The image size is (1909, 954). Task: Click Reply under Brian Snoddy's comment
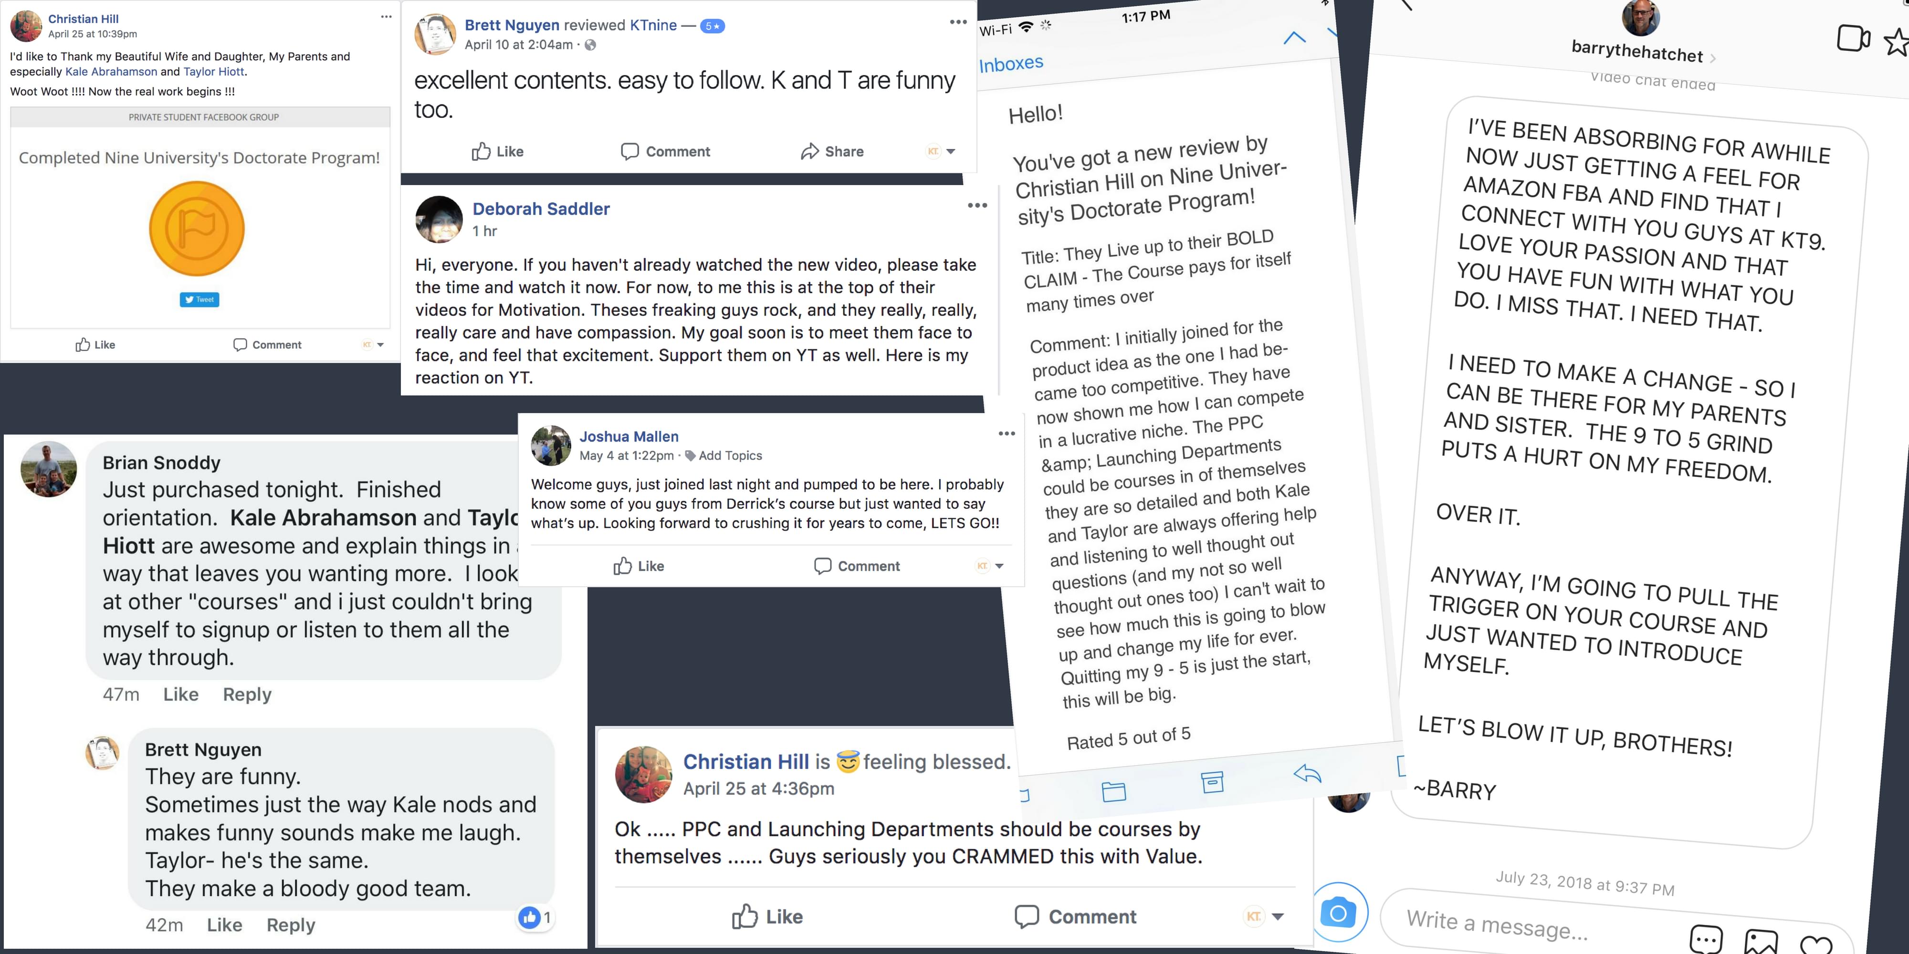[248, 694]
